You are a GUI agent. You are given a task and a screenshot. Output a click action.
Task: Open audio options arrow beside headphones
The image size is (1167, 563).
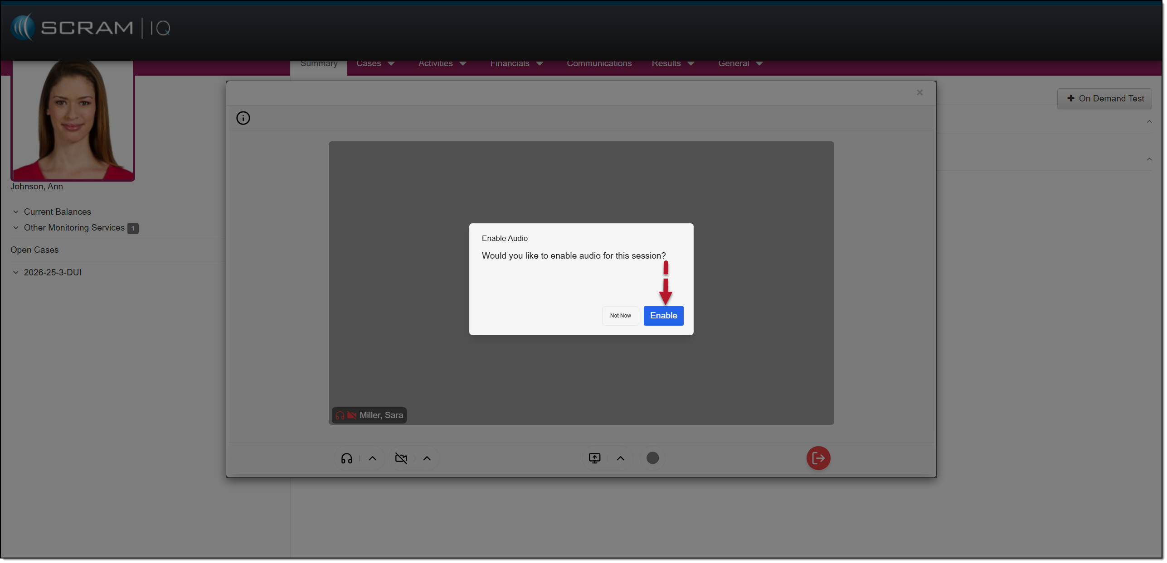tap(372, 458)
